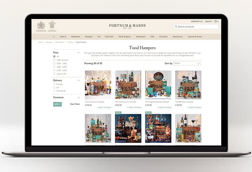
Task: Add The Adventurer's Hamper to bag
Action: (x=134, y=108)
